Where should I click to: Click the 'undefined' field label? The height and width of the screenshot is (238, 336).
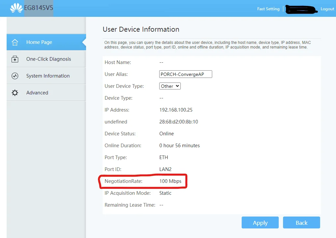pos(116,122)
